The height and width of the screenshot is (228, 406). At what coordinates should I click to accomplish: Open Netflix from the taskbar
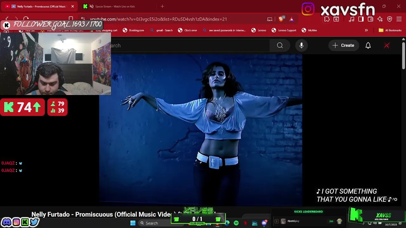coord(246,223)
